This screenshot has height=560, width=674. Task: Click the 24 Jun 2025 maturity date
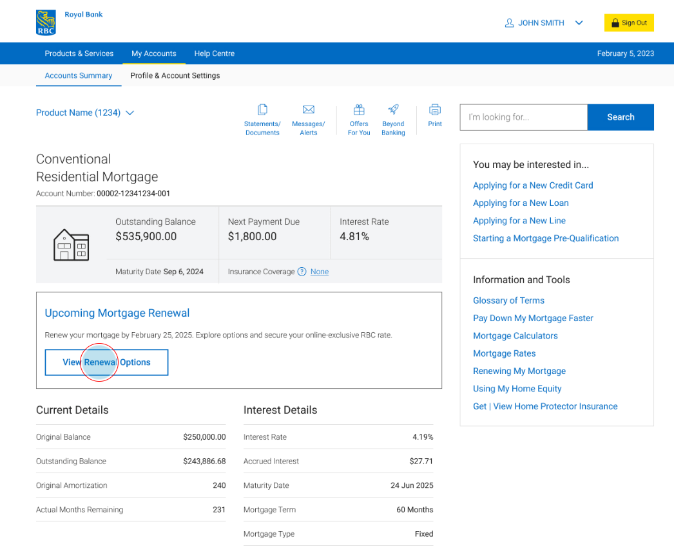pyautogui.click(x=411, y=485)
